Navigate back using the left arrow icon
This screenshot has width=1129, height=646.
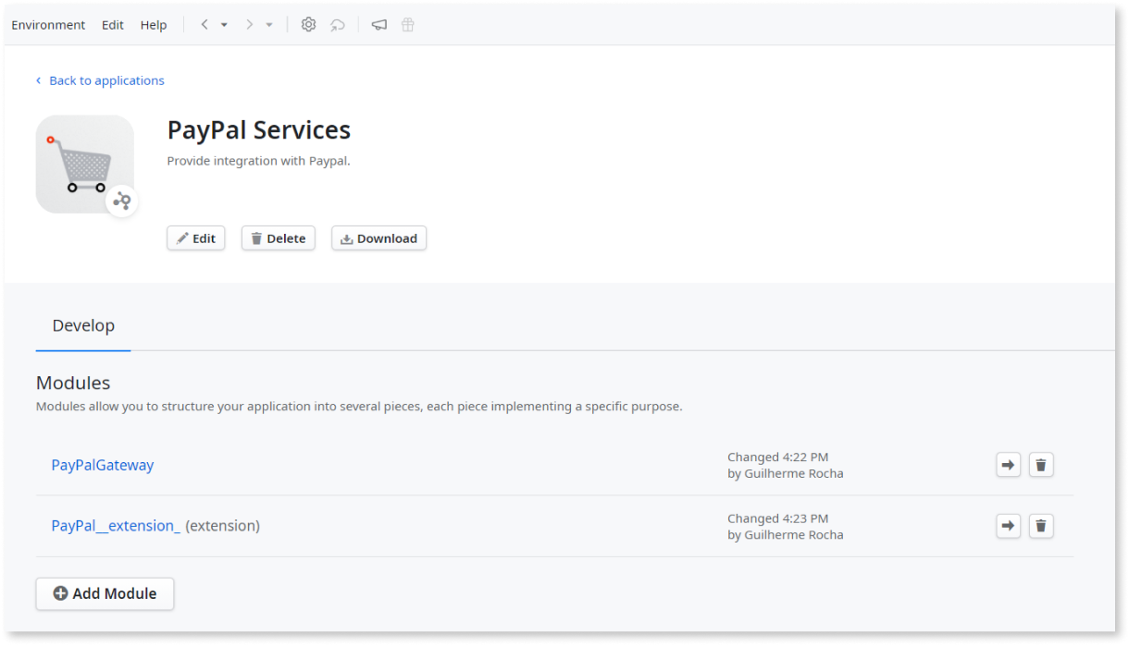204,24
